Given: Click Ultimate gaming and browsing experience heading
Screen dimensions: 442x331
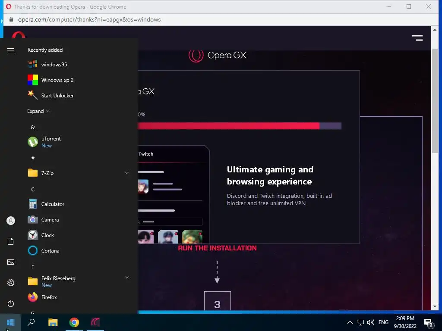Looking at the screenshot, I should click(270, 175).
